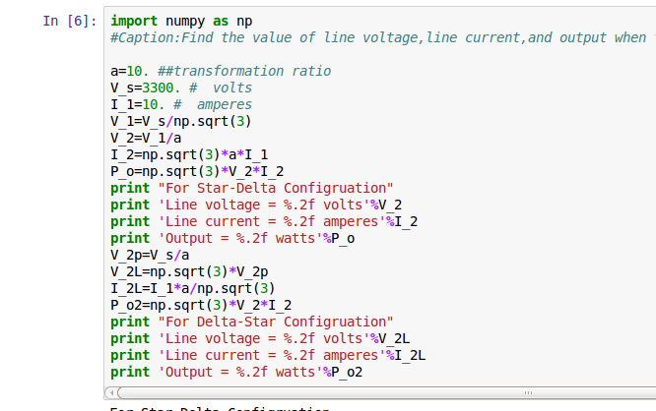The width and height of the screenshot is (656, 411).
Task: Click the print line ending with %P_o2
Action: [236, 372]
